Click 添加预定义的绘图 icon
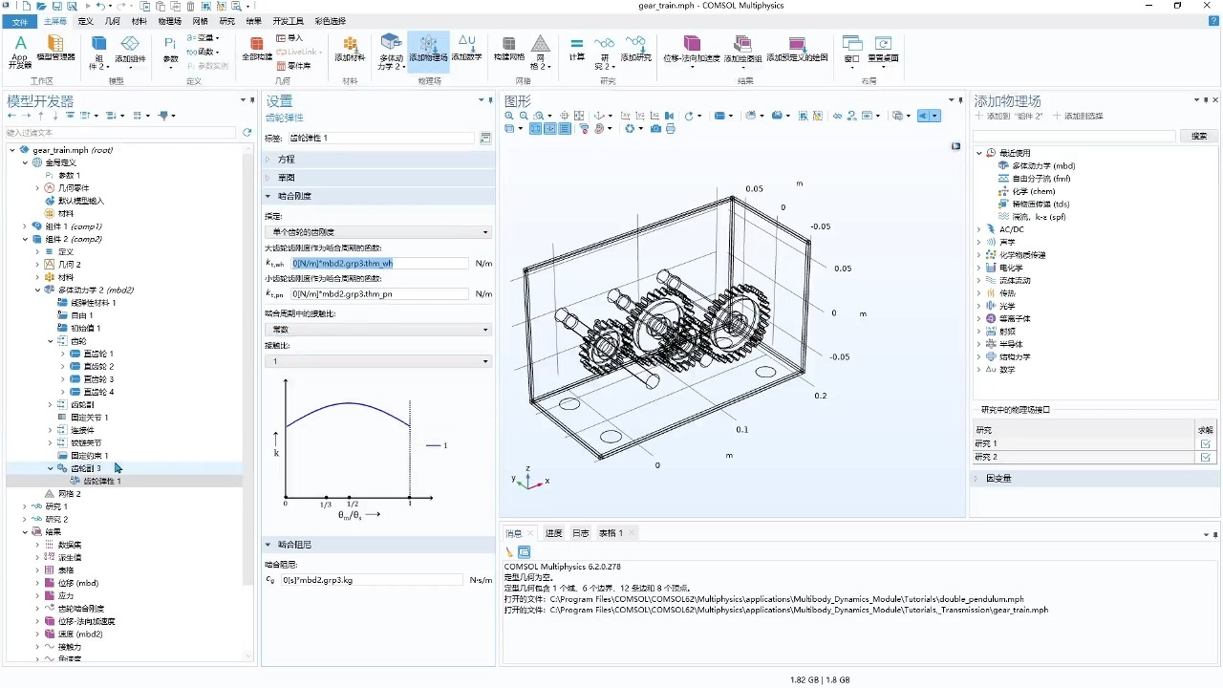The image size is (1223, 688). click(x=797, y=49)
